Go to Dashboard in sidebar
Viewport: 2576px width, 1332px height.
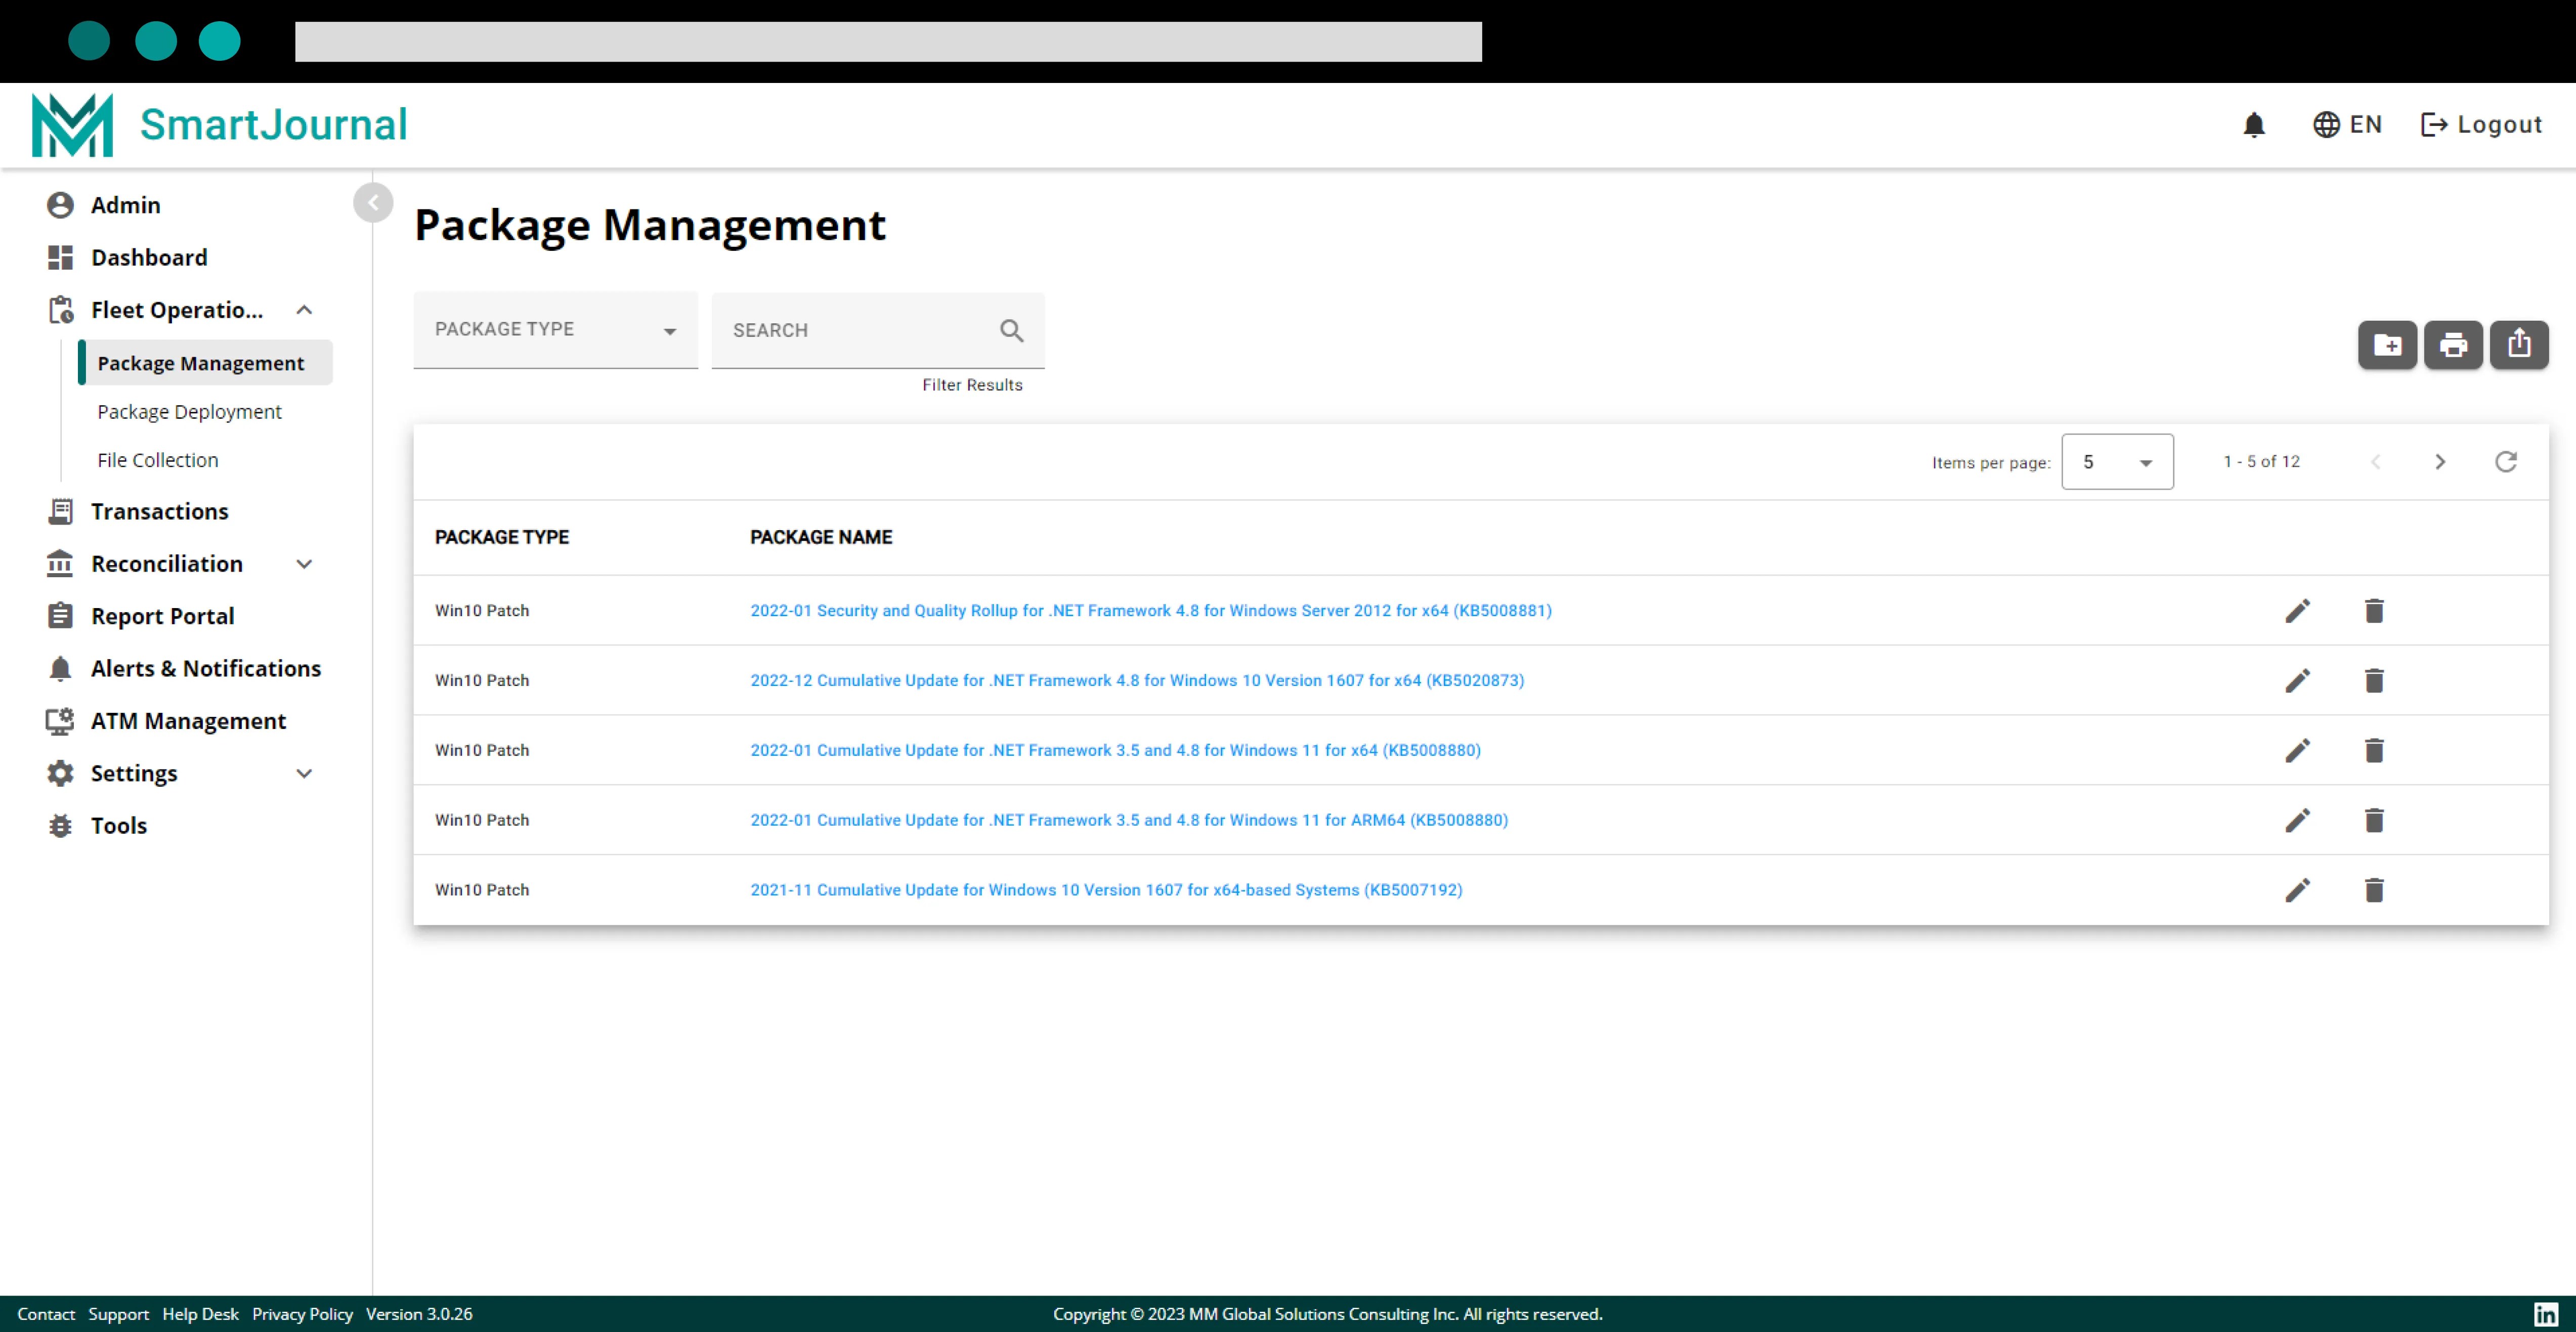coord(149,258)
